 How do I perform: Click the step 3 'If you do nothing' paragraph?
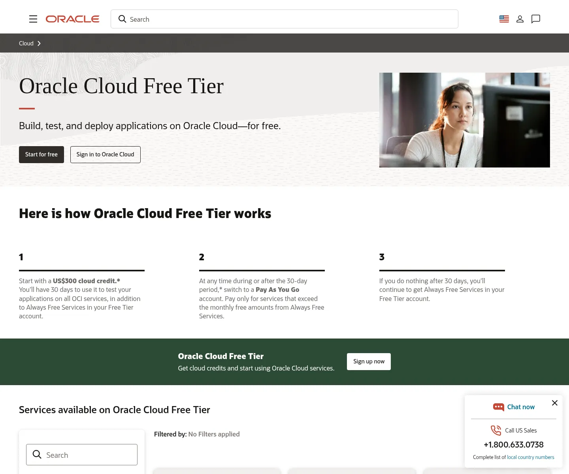[x=442, y=290]
